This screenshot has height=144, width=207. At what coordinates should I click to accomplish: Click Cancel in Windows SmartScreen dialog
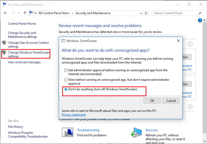pos(171,101)
